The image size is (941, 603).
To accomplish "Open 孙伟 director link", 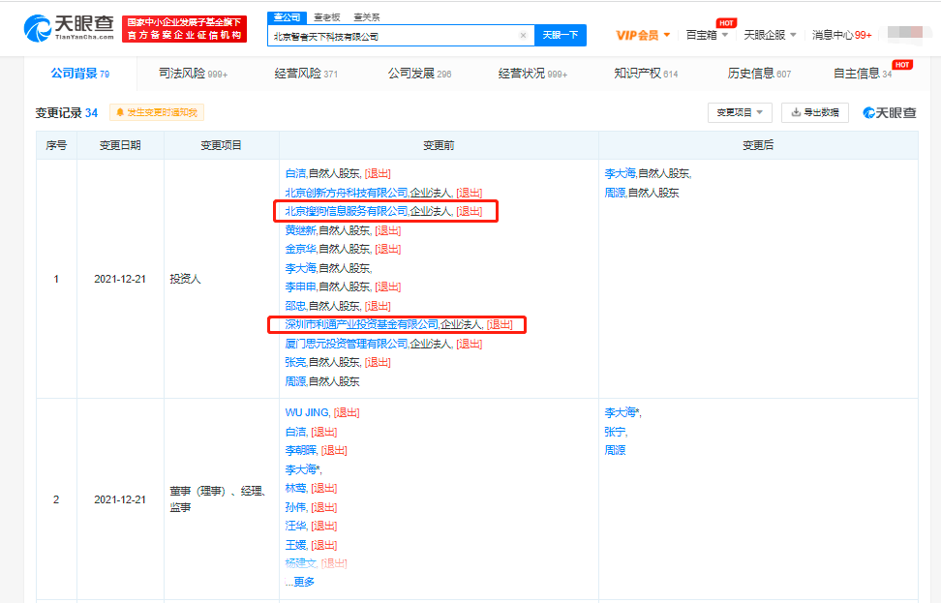I will (295, 507).
